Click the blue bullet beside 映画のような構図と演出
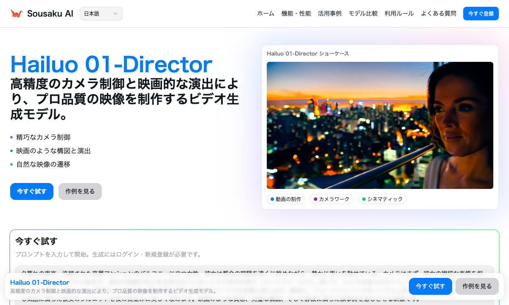The image size is (509, 305). (x=11, y=151)
